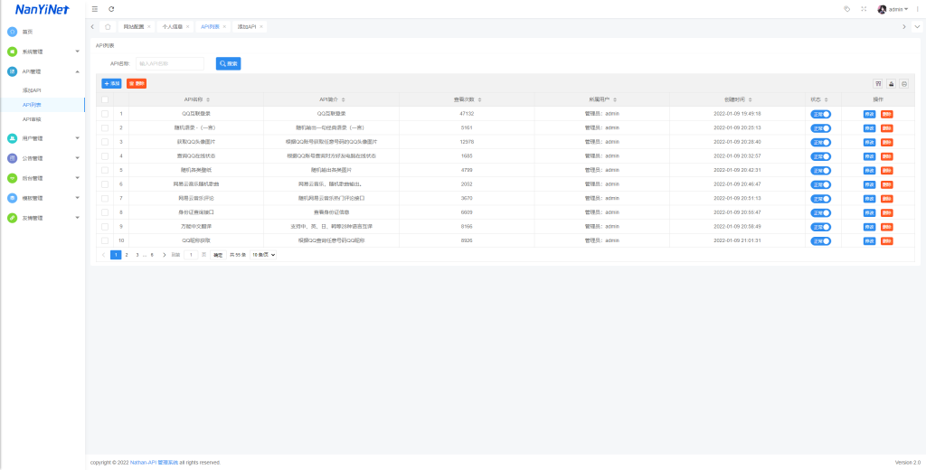Image resolution: width=926 pixels, height=470 pixels.
Task: Click the export icon above table
Action: click(891, 83)
